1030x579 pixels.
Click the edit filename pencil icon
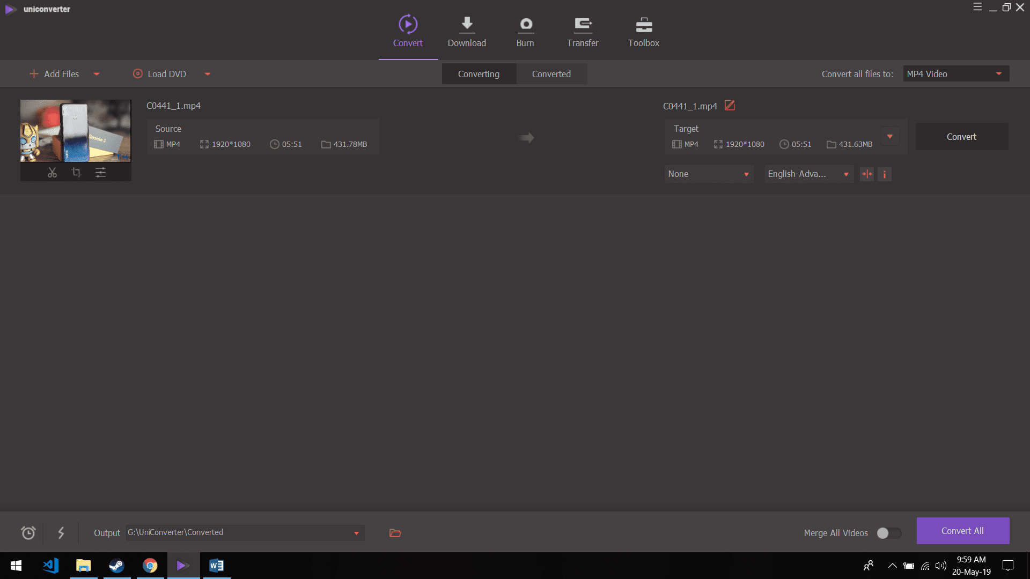tap(730, 106)
